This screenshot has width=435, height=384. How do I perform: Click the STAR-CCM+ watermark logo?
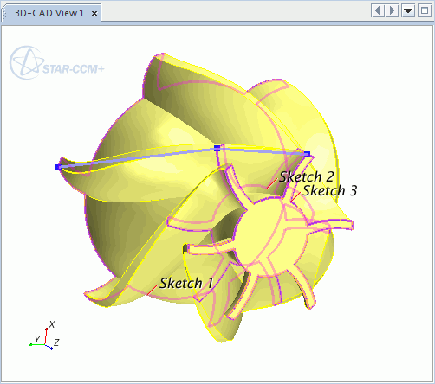(56, 63)
